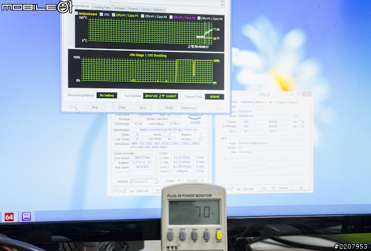The image size is (371, 251).
Task: Maximize the right CPU-Z window
Action: 299,94
